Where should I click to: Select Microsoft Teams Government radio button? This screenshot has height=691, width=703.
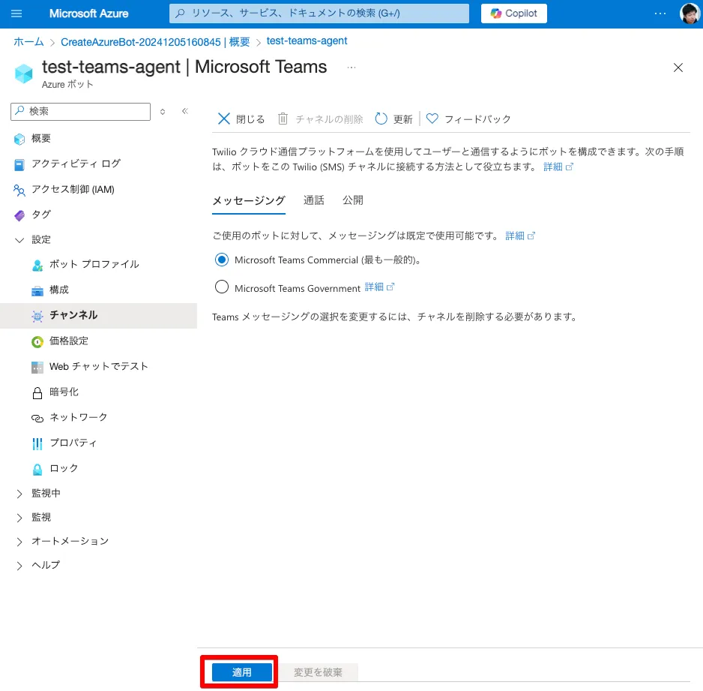[x=222, y=287]
